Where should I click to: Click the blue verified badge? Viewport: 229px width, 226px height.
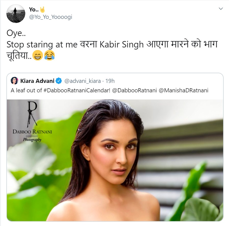(59, 81)
